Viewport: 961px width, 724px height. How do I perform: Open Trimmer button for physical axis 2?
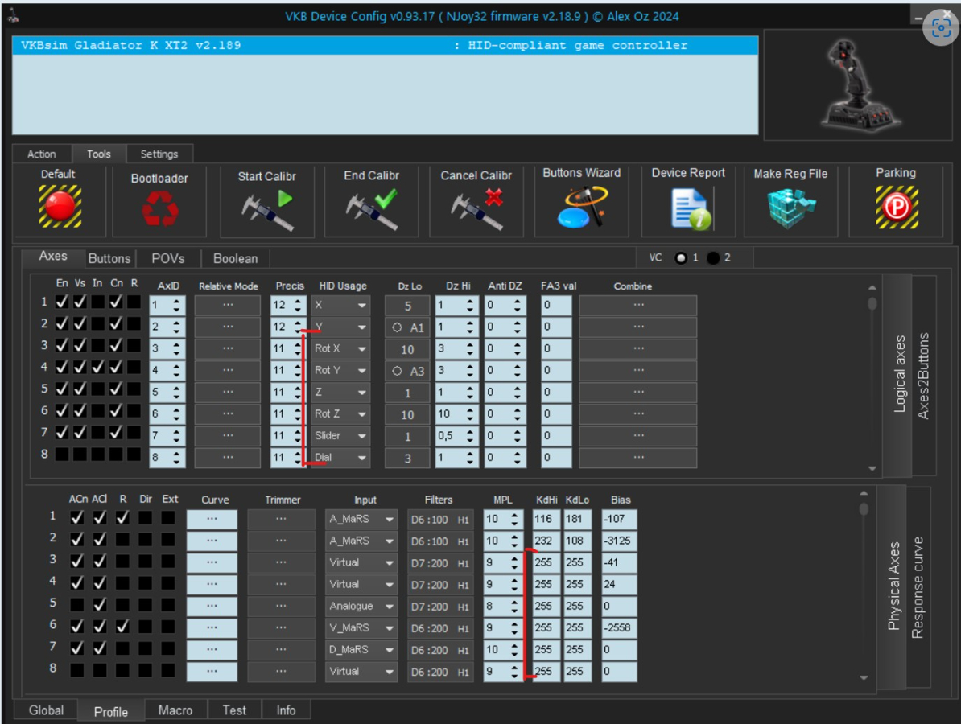coord(282,541)
